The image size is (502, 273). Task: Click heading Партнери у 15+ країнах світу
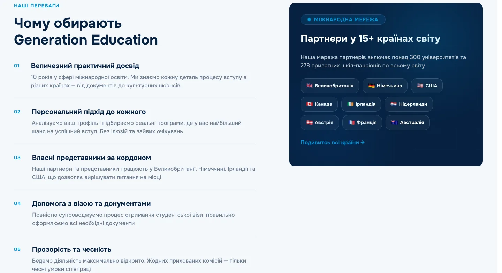point(370,39)
